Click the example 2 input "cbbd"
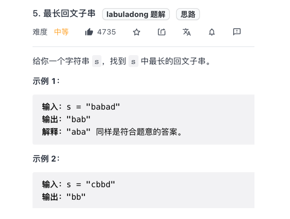 pyautogui.click(x=101, y=184)
